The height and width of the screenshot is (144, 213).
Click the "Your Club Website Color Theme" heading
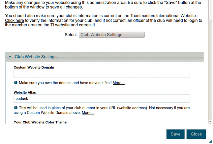point(40,122)
